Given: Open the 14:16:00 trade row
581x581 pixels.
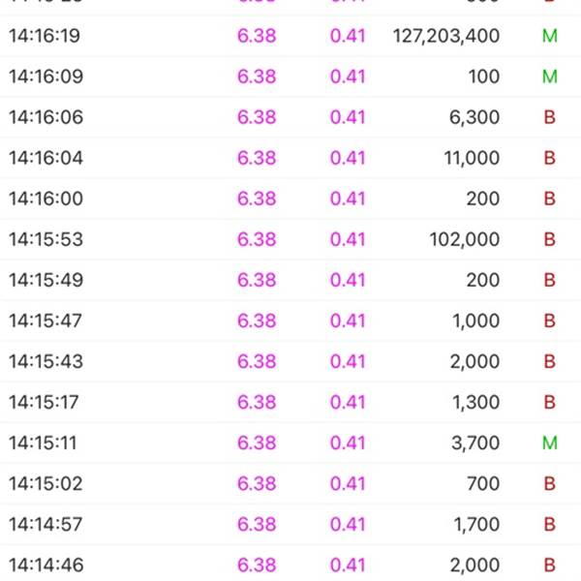Looking at the screenshot, I should (x=46, y=199).
